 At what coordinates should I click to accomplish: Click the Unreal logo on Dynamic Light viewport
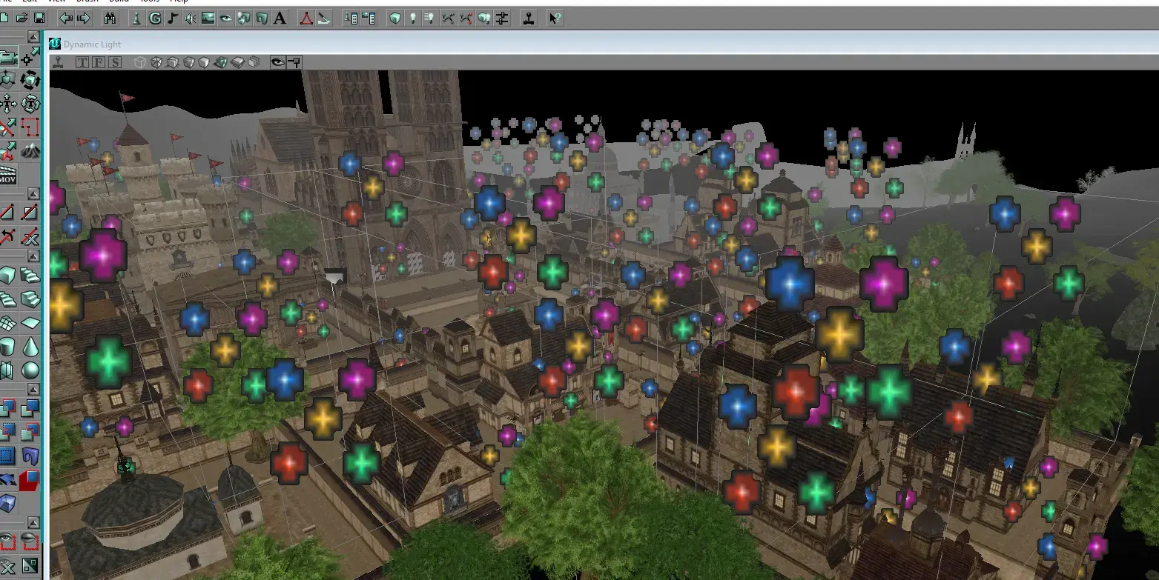coord(55,44)
